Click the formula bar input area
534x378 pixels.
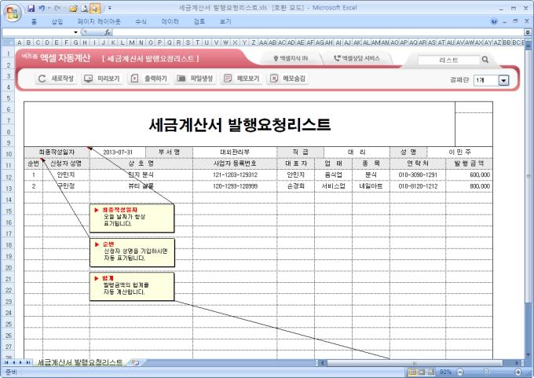click(x=318, y=32)
